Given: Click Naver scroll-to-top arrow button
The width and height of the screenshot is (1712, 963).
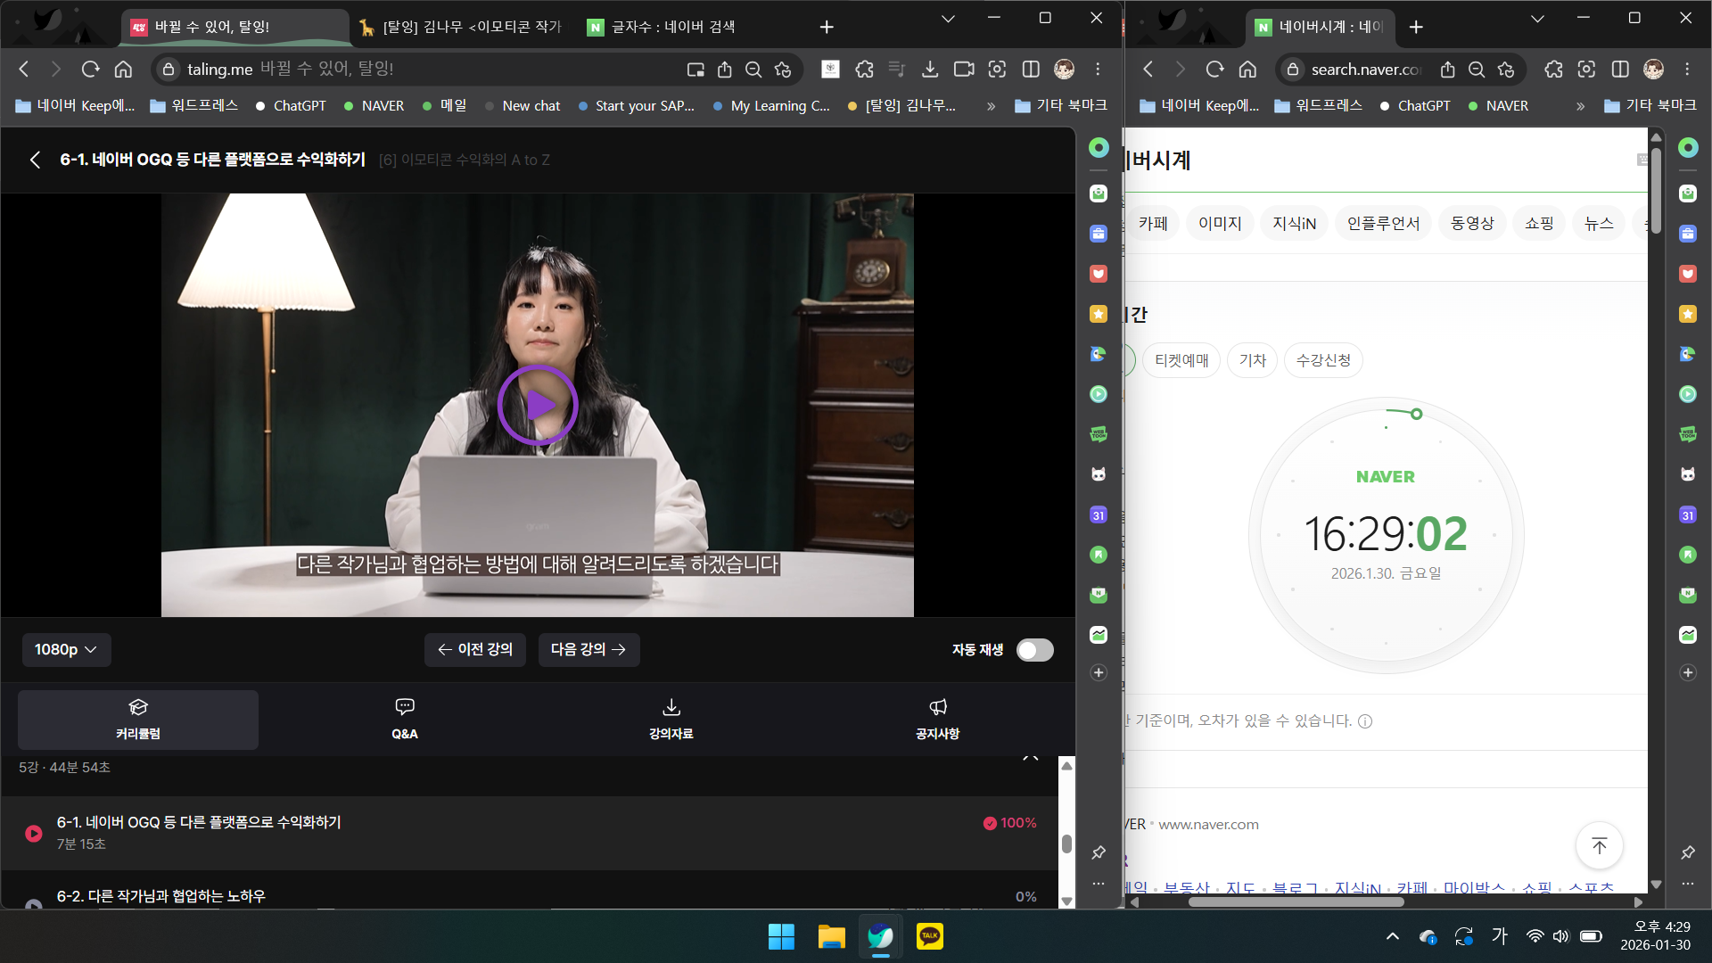Looking at the screenshot, I should [1599, 845].
